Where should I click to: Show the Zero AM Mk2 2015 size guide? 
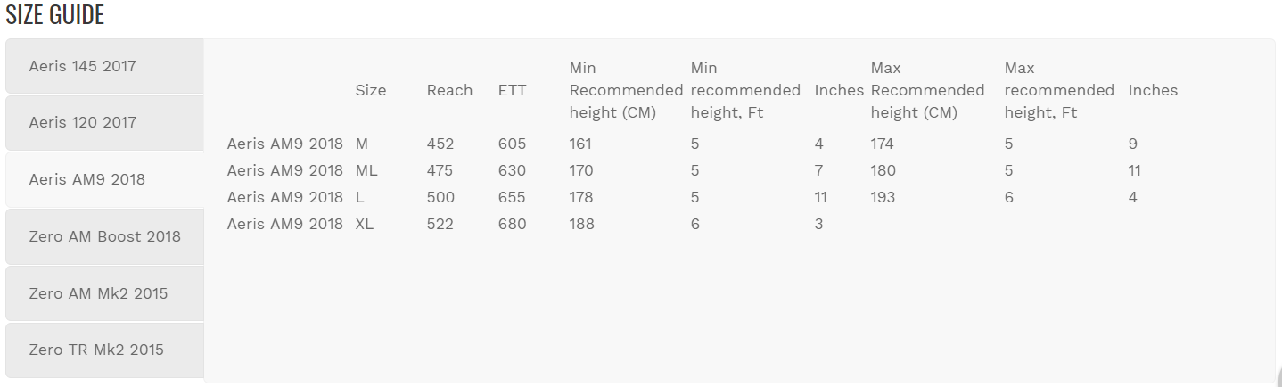tap(98, 293)
